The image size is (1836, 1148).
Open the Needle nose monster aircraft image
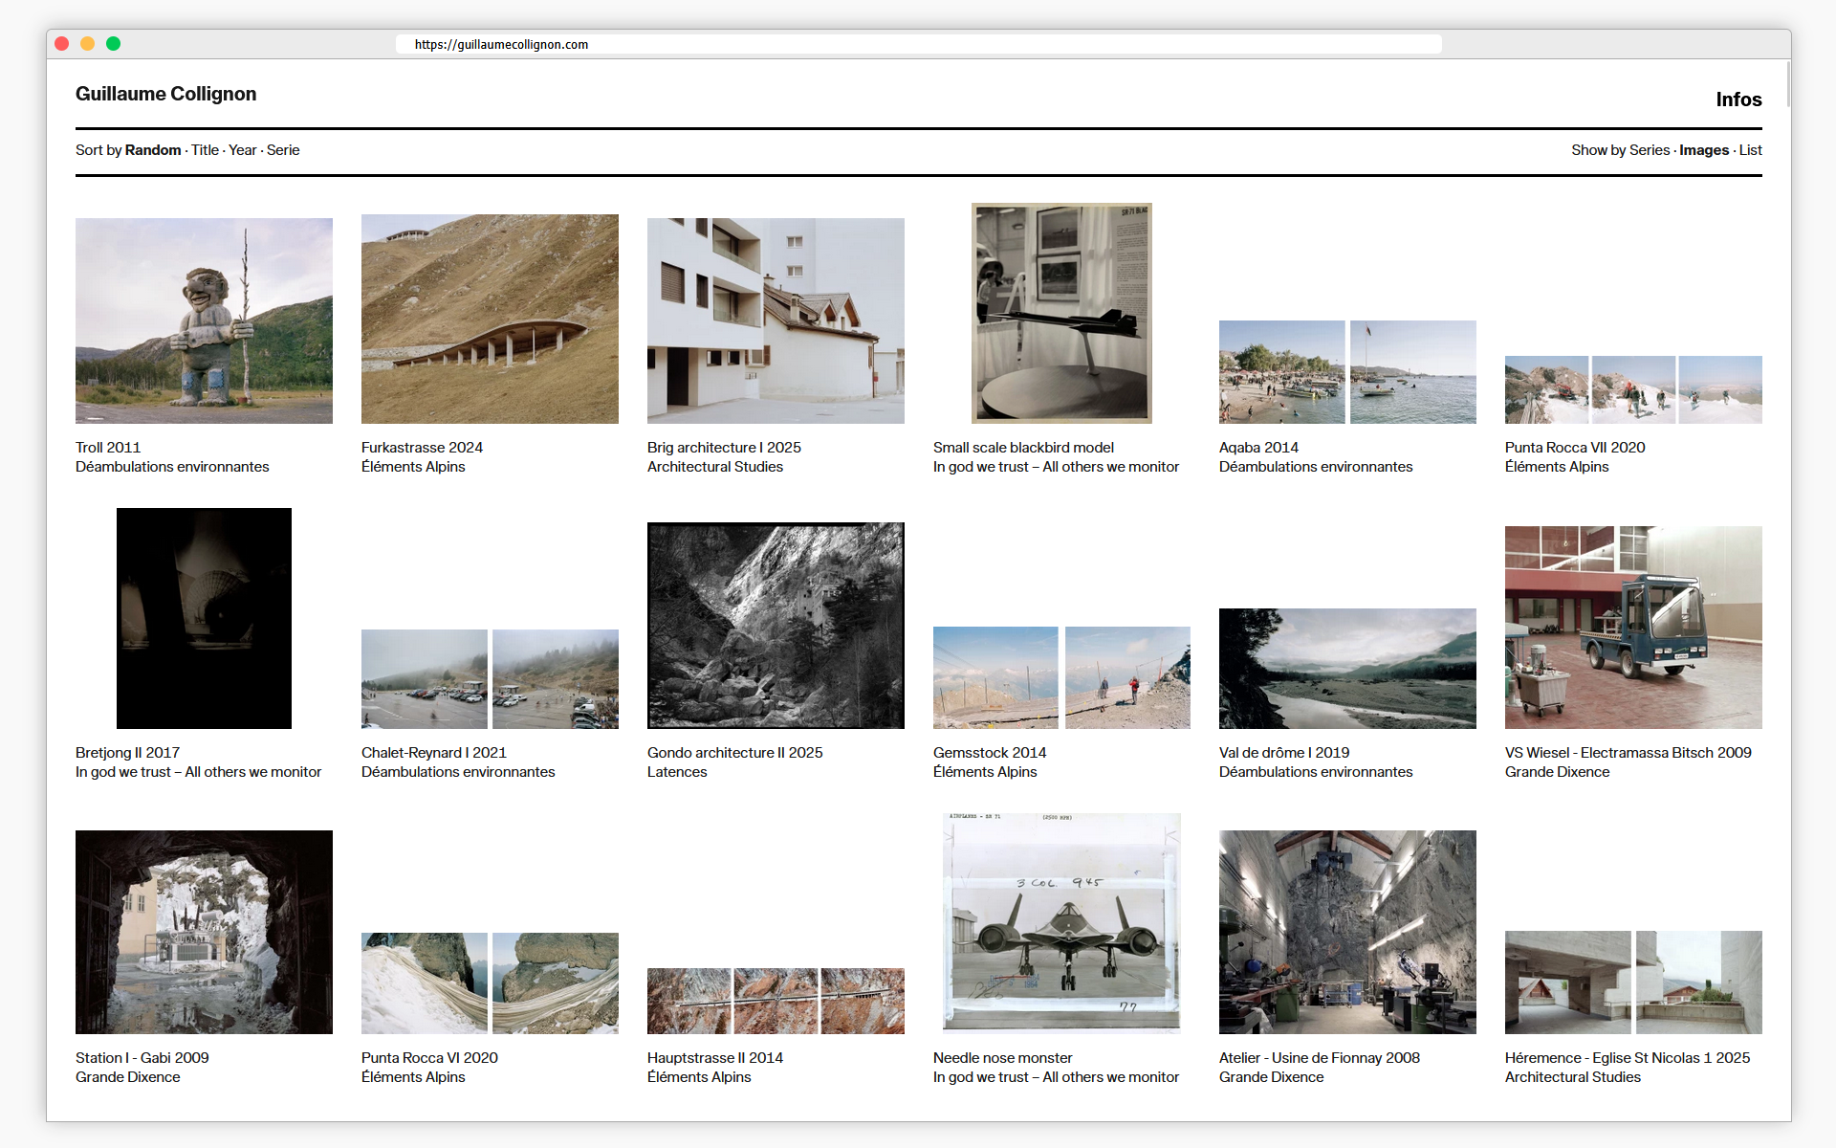pos(1061,922)
